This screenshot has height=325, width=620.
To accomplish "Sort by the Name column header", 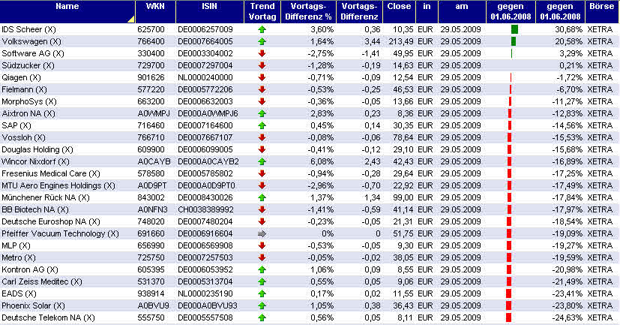I will 67,11.
